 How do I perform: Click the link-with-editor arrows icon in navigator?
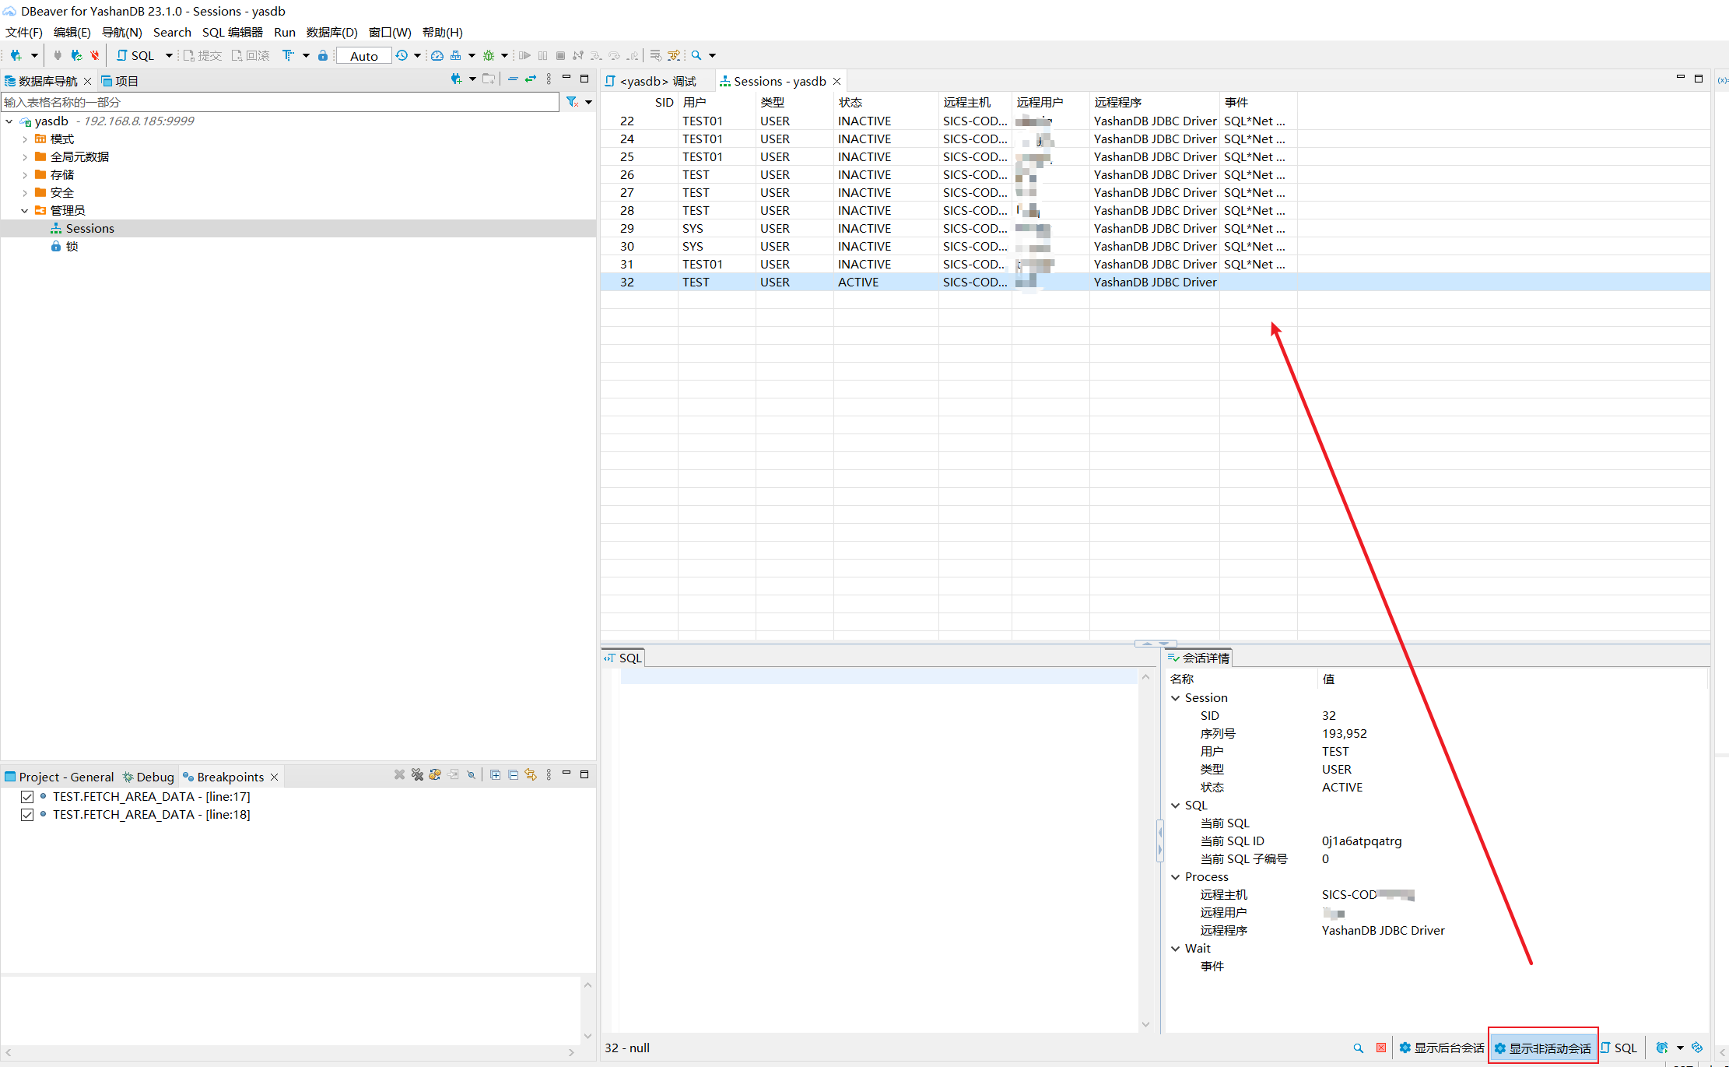coord(531,79)
